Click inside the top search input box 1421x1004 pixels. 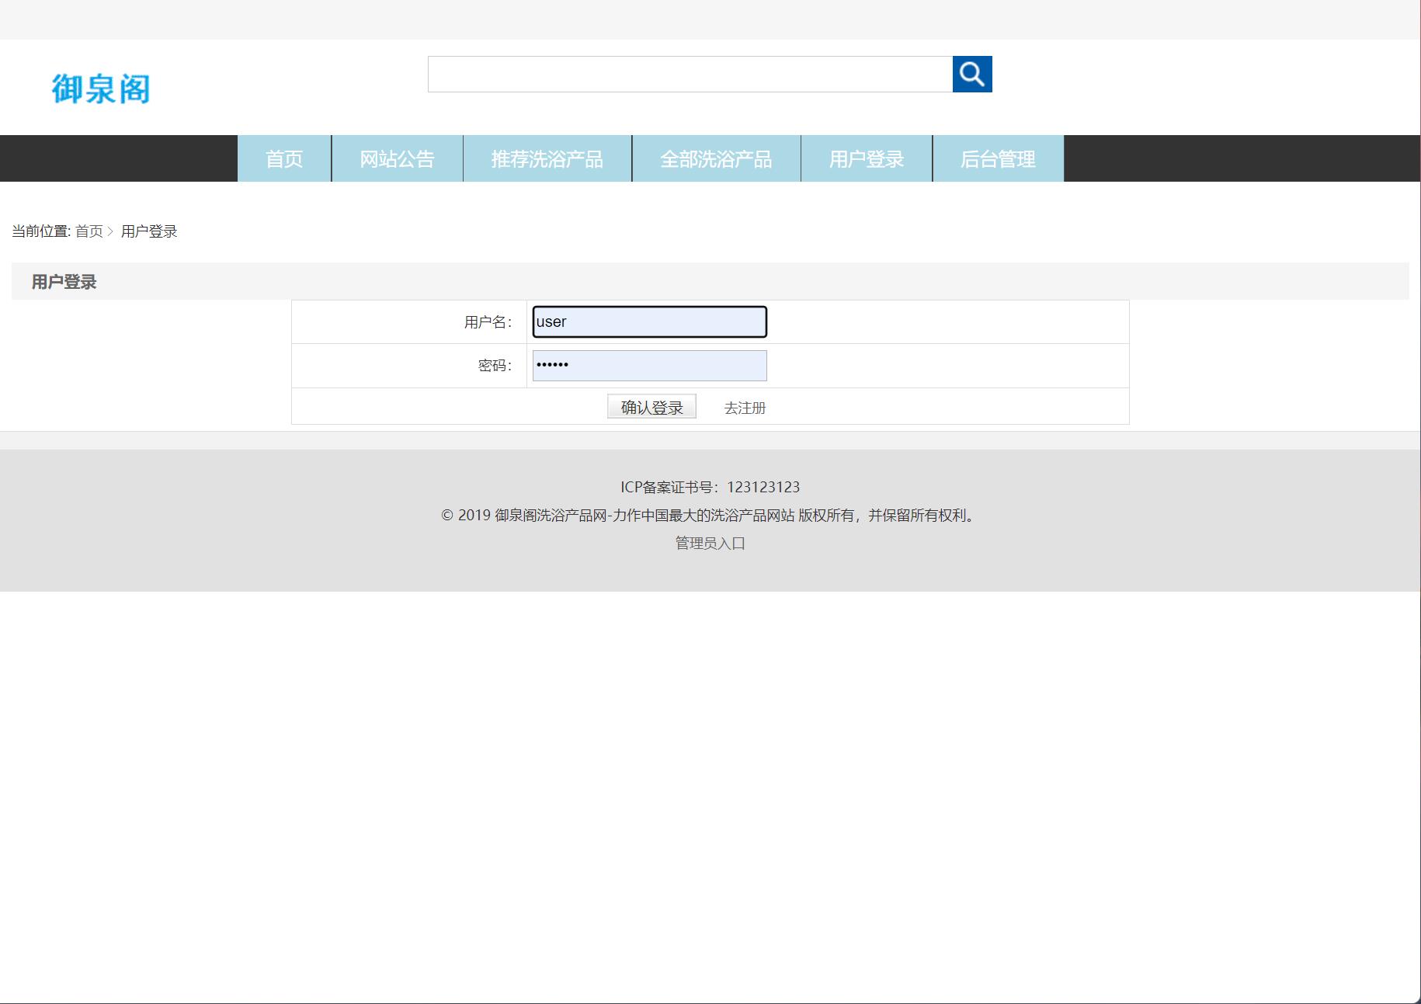click(x=690, y=75)
